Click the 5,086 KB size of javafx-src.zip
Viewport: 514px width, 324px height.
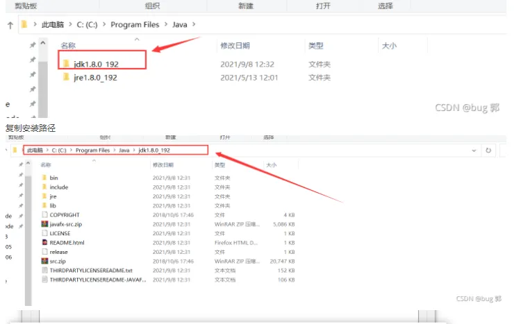284,224
